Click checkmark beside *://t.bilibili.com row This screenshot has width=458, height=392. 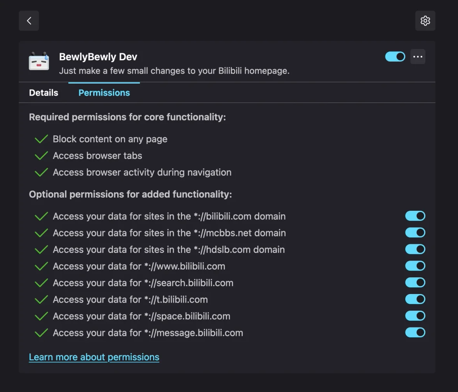[41, 299]
